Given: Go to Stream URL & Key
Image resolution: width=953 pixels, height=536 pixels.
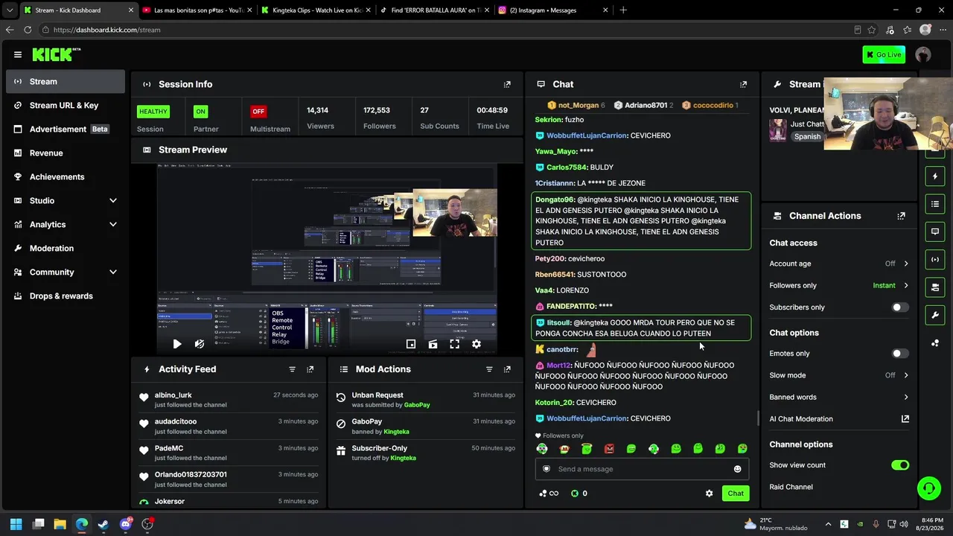Looking at the screenshot, I should click(x=66, y=106).
